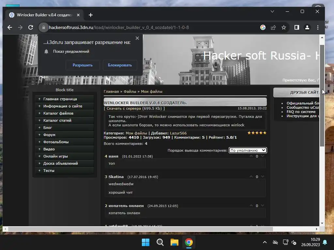Open a new tab with plus button
The image size is (334, 250).
tap(91, 15)
